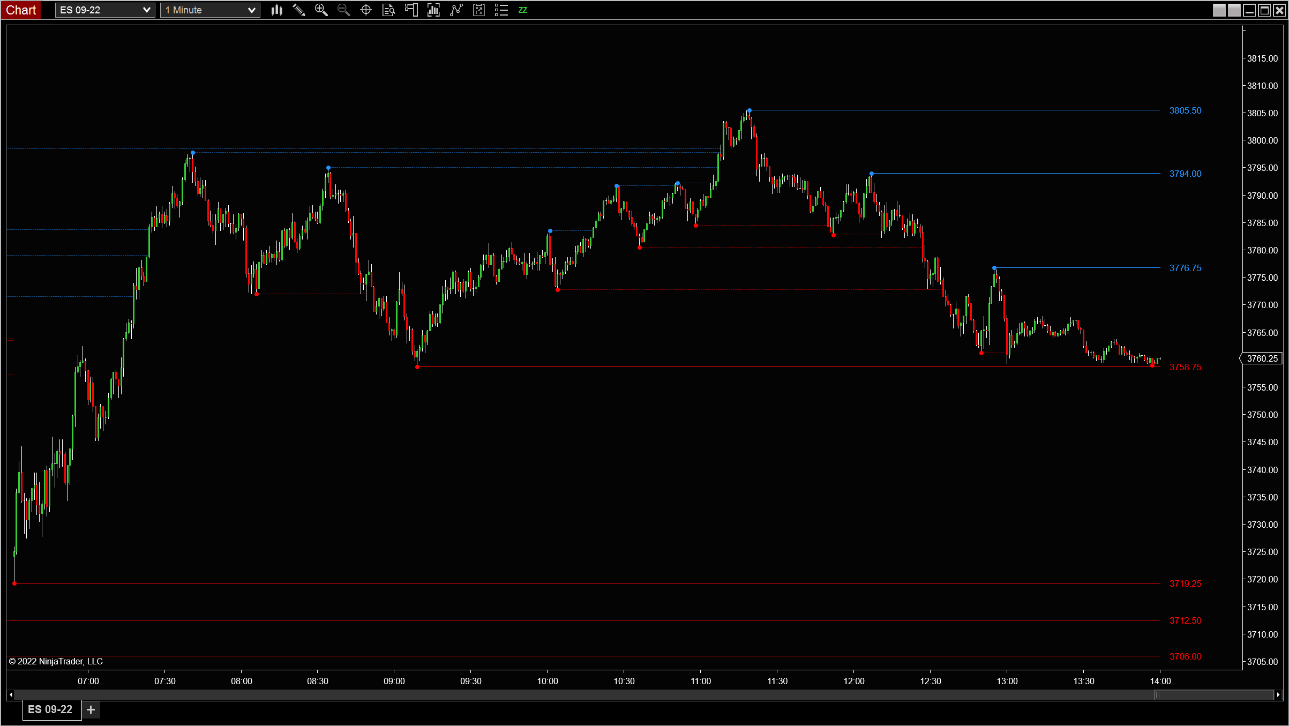1289x726 pixels.
Task: Open the Data Series bars icon
Action: (433, 10)
